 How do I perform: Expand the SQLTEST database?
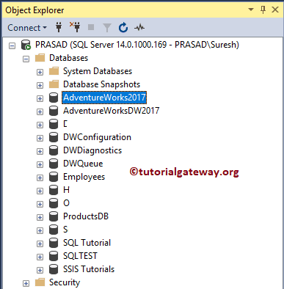40,257
